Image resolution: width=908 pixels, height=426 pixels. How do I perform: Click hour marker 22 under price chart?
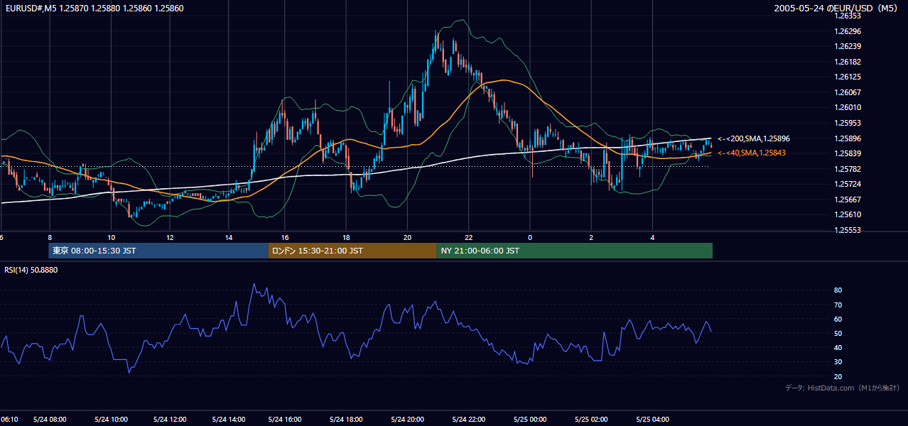469,237
